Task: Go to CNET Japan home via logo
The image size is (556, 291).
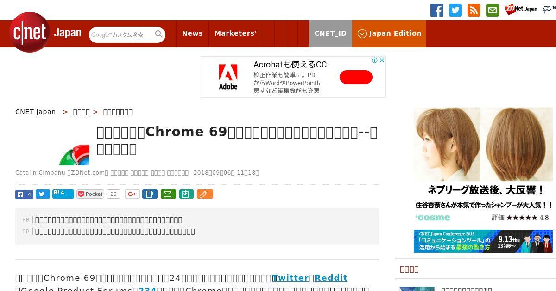Action: [45, 33]
